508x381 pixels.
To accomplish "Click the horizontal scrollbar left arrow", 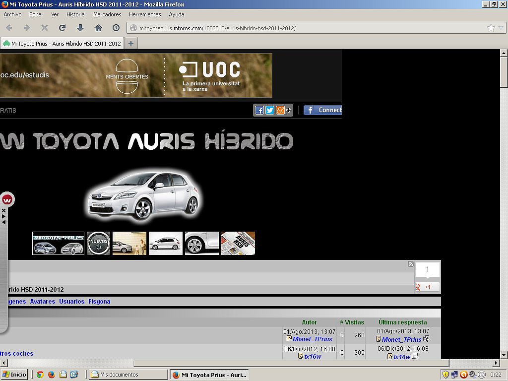I will click(x=3, y=363).
